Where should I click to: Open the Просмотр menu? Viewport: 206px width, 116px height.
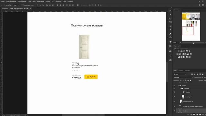58,1
